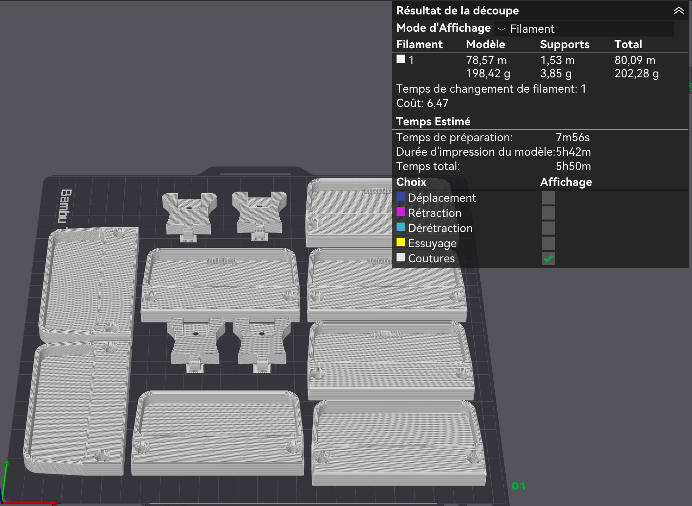Click the white Filament 1 color swatch
692x506 pixels.
click(x=400, y=59)
